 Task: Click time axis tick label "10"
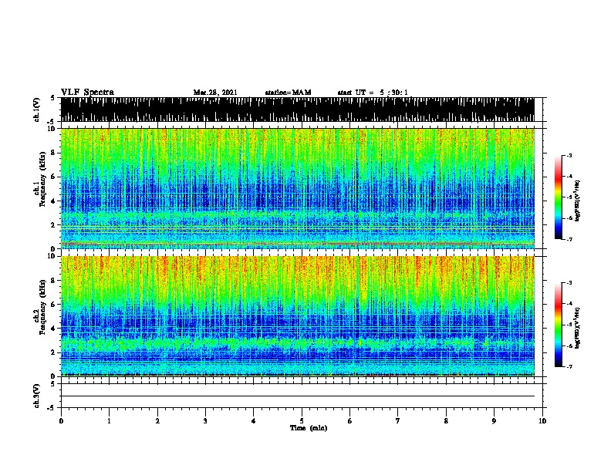(542, 421)
